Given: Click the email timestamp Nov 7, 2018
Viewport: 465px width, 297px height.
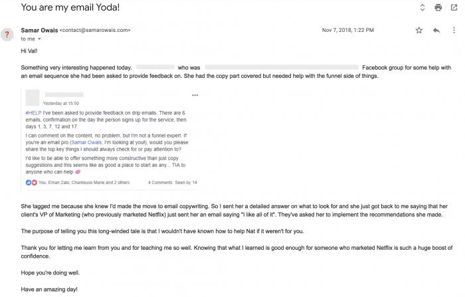Looking at the screenshot, I should [x=348, y=30].
